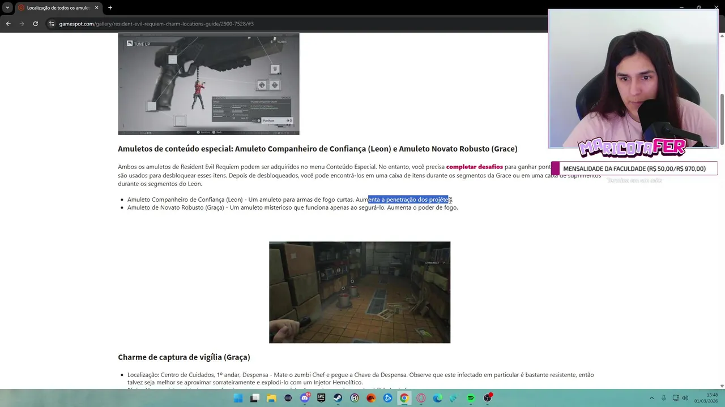Reload the GameSpot page
725x407 pixels.
tap(35, 24)
